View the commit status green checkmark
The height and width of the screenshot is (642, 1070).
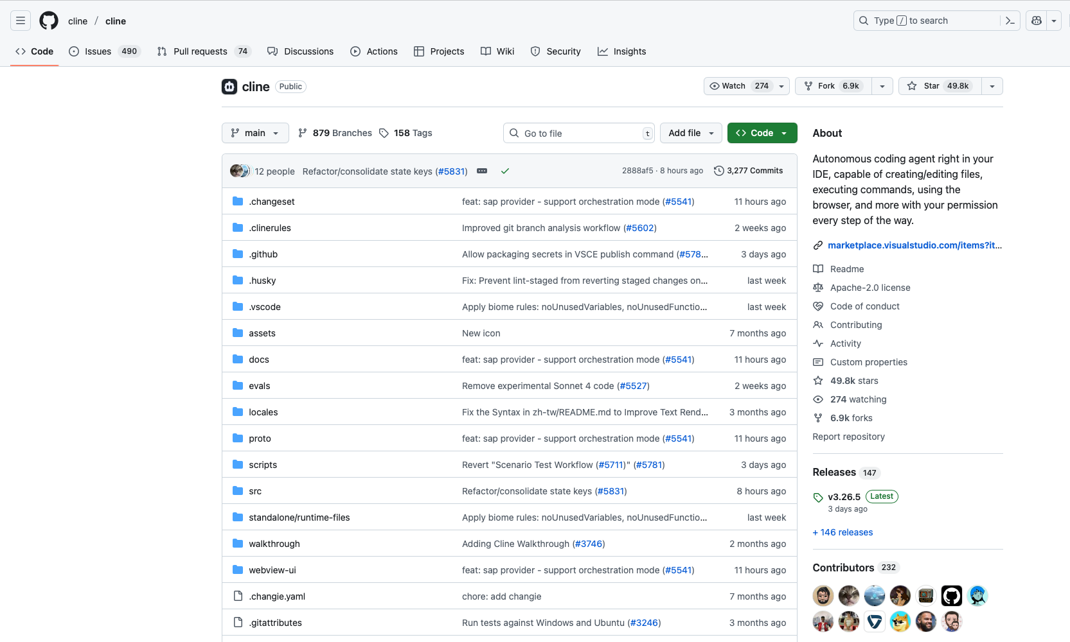[505, 171]
